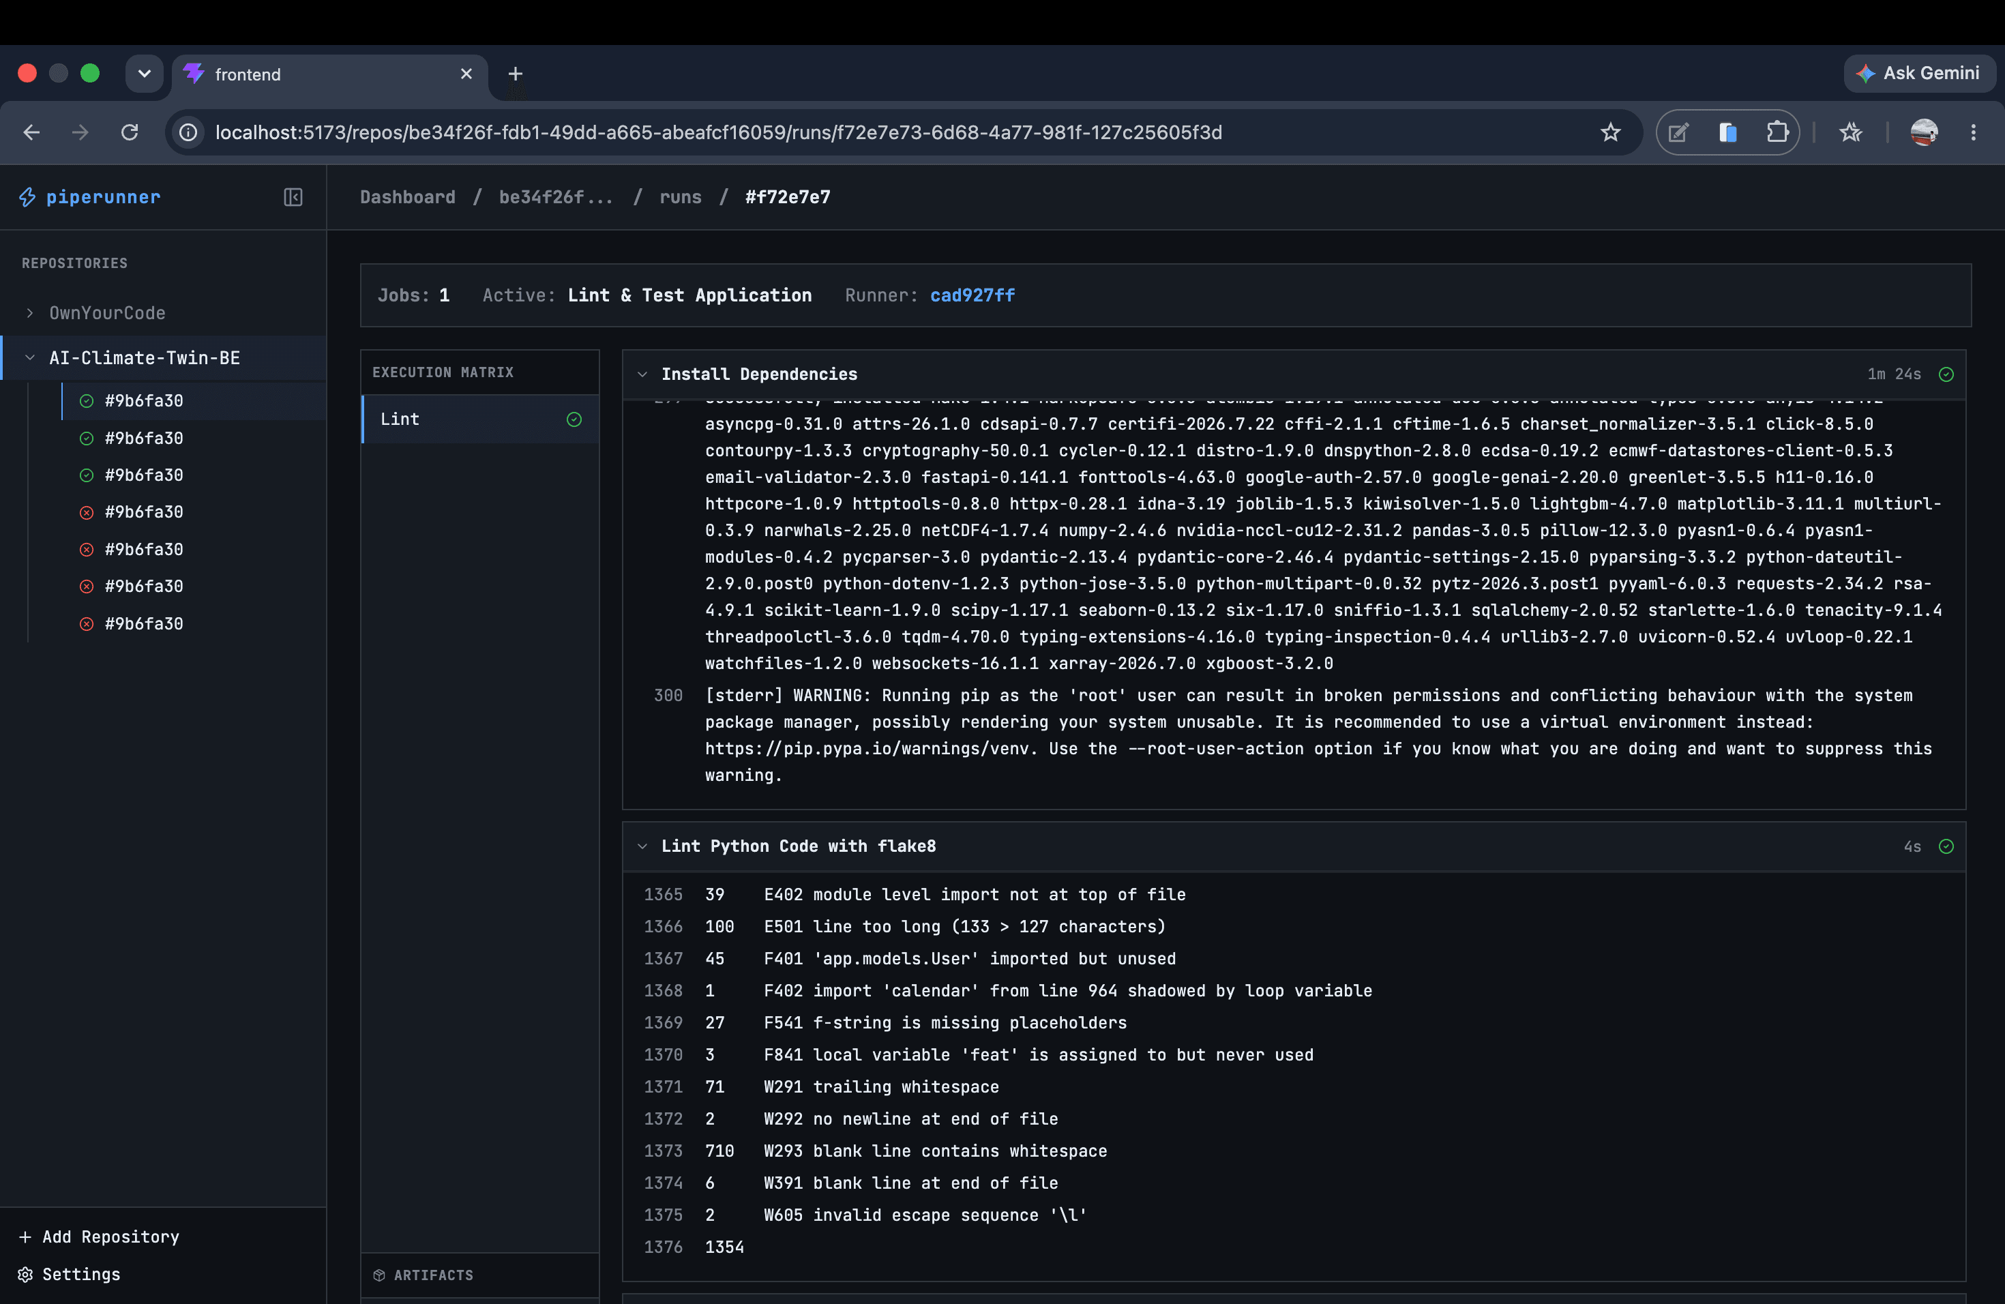
Task: View site information icon in address bar
Action: point(189,132)
